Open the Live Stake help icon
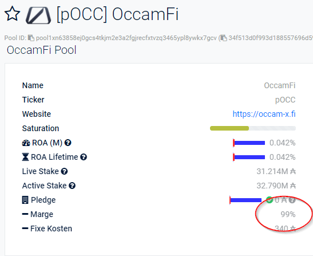The width and height of the screenshot is (313, 256). 64,171
